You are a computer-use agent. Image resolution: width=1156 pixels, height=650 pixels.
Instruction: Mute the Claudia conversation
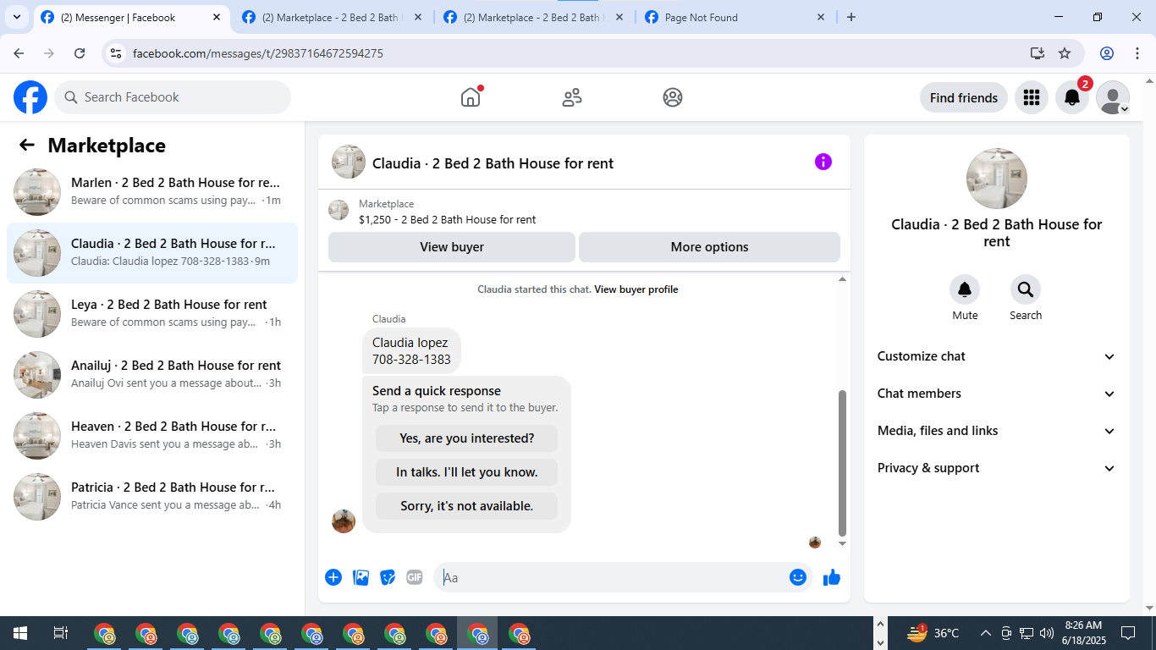coord(965,290)
